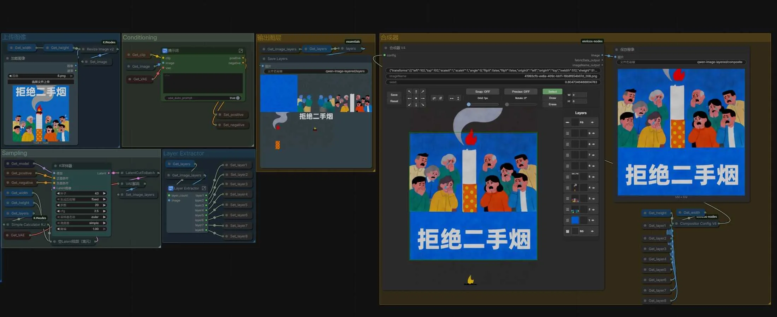Image resolution: width=777 pixels, height=317 pixels.
Task: Click the vertical stretch icon in compositor toolbar
Action: pos(458,98)
